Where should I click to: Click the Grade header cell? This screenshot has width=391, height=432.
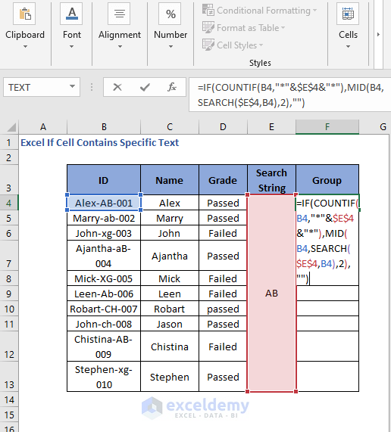point(223,180)
